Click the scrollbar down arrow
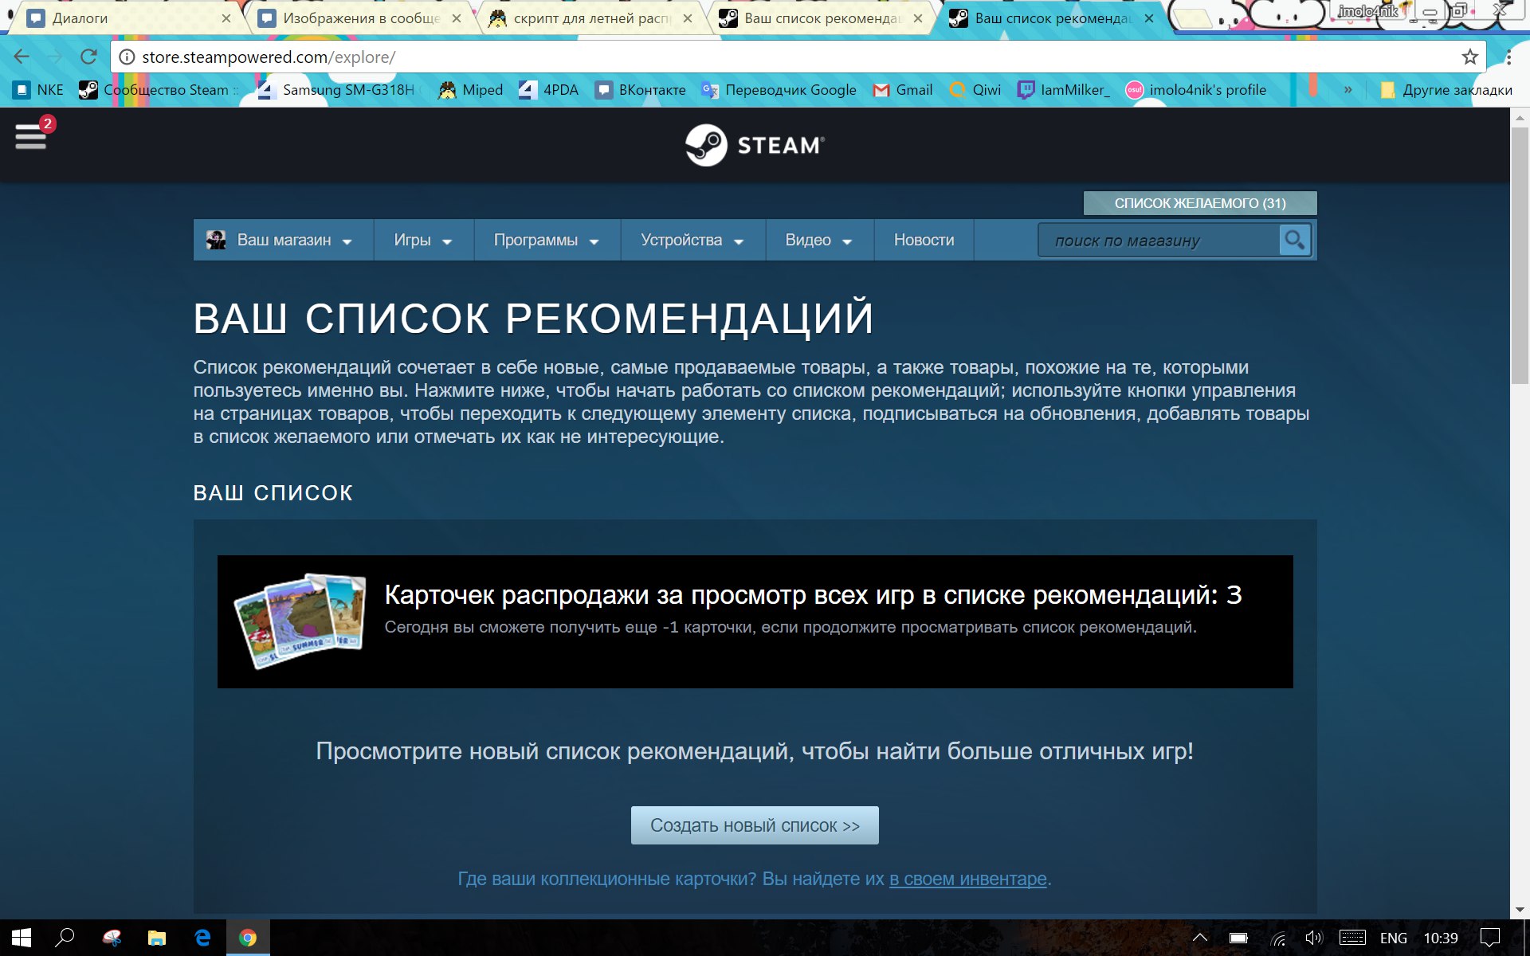Viewport: 1530px width, 956px height. pyautogui.click(x=1520, y=910)
